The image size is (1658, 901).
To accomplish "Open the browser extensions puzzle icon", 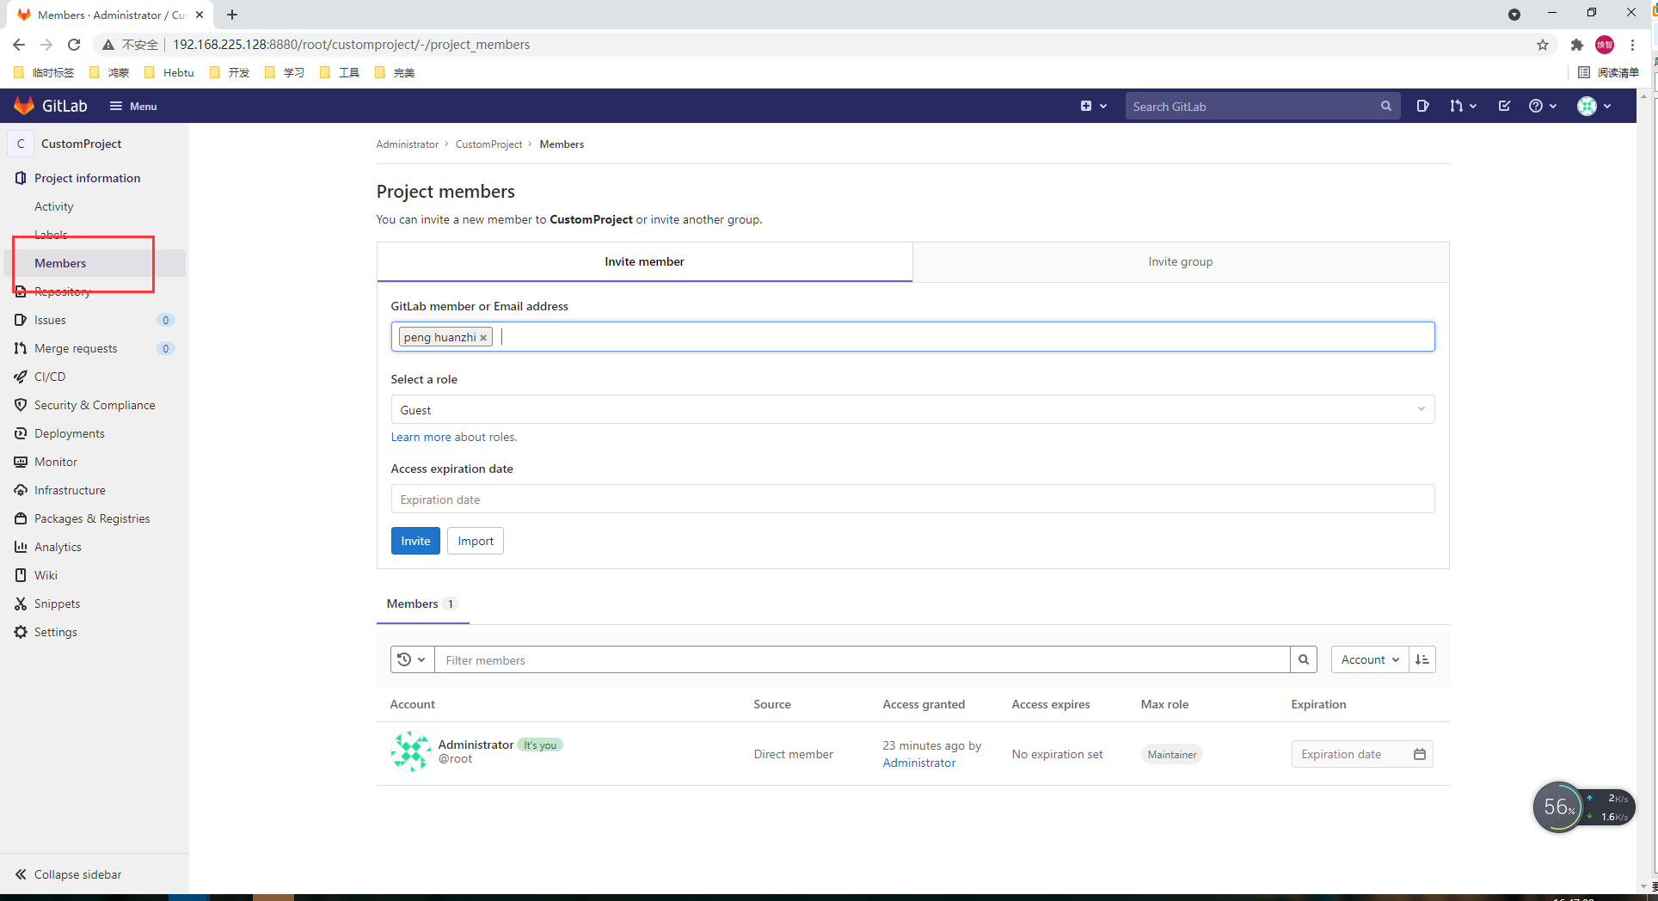I will pos(1576,45).
